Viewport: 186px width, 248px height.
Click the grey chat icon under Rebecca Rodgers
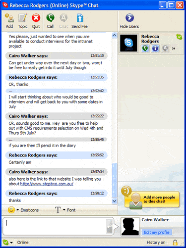(165, 49)
